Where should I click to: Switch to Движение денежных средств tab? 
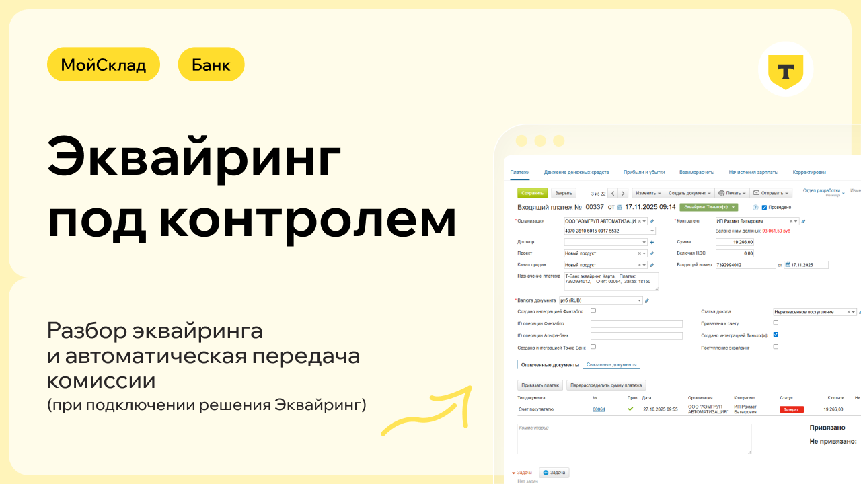click(x=576, y=173)
